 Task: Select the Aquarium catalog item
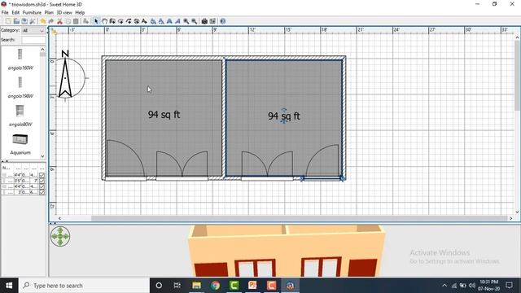[x=20, y=143]
